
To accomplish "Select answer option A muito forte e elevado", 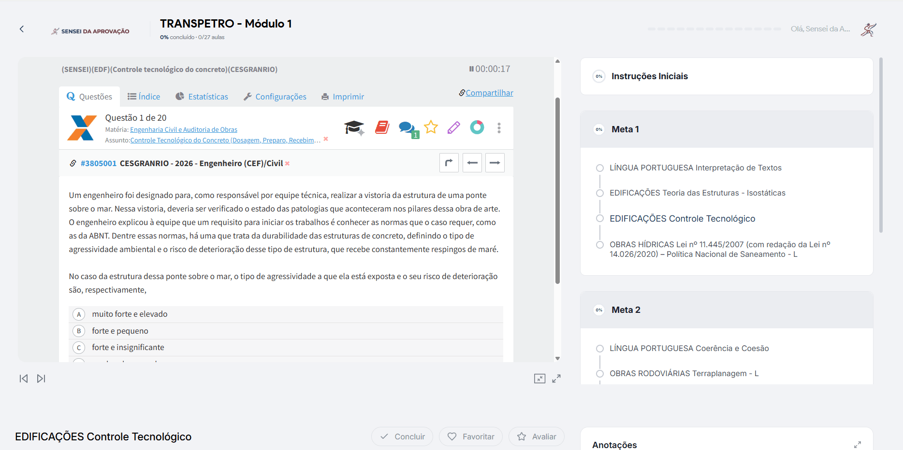I will click(286, 314).
